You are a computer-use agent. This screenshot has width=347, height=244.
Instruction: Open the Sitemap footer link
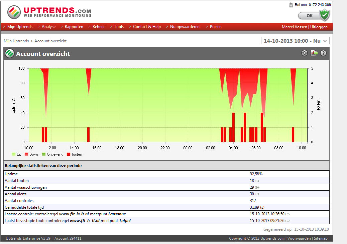click(321, 238)
